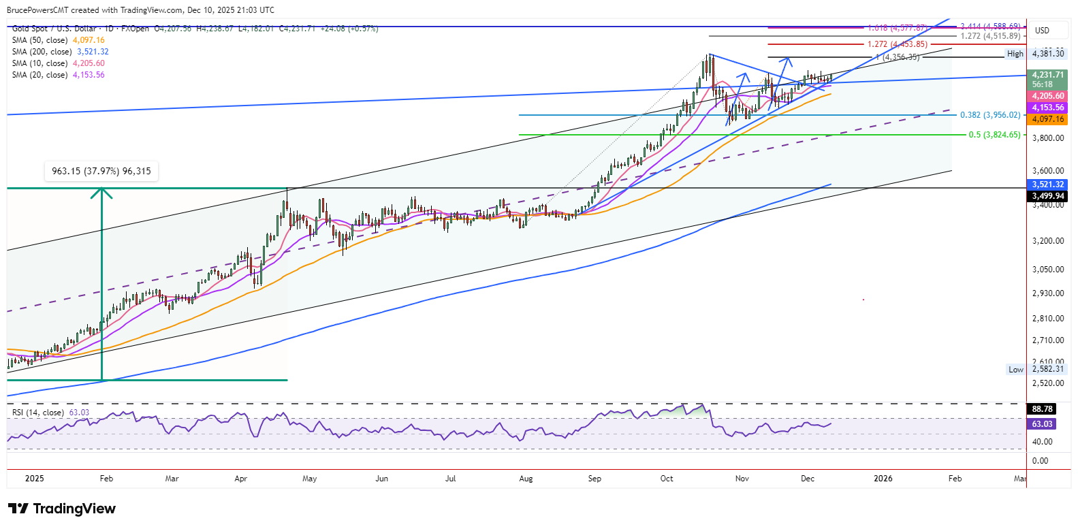Image resolution: width=1078 pixels, height=529 pixels.
Task: Click the TradingView logo at the bottom
Action: click(x=62, y=509)
